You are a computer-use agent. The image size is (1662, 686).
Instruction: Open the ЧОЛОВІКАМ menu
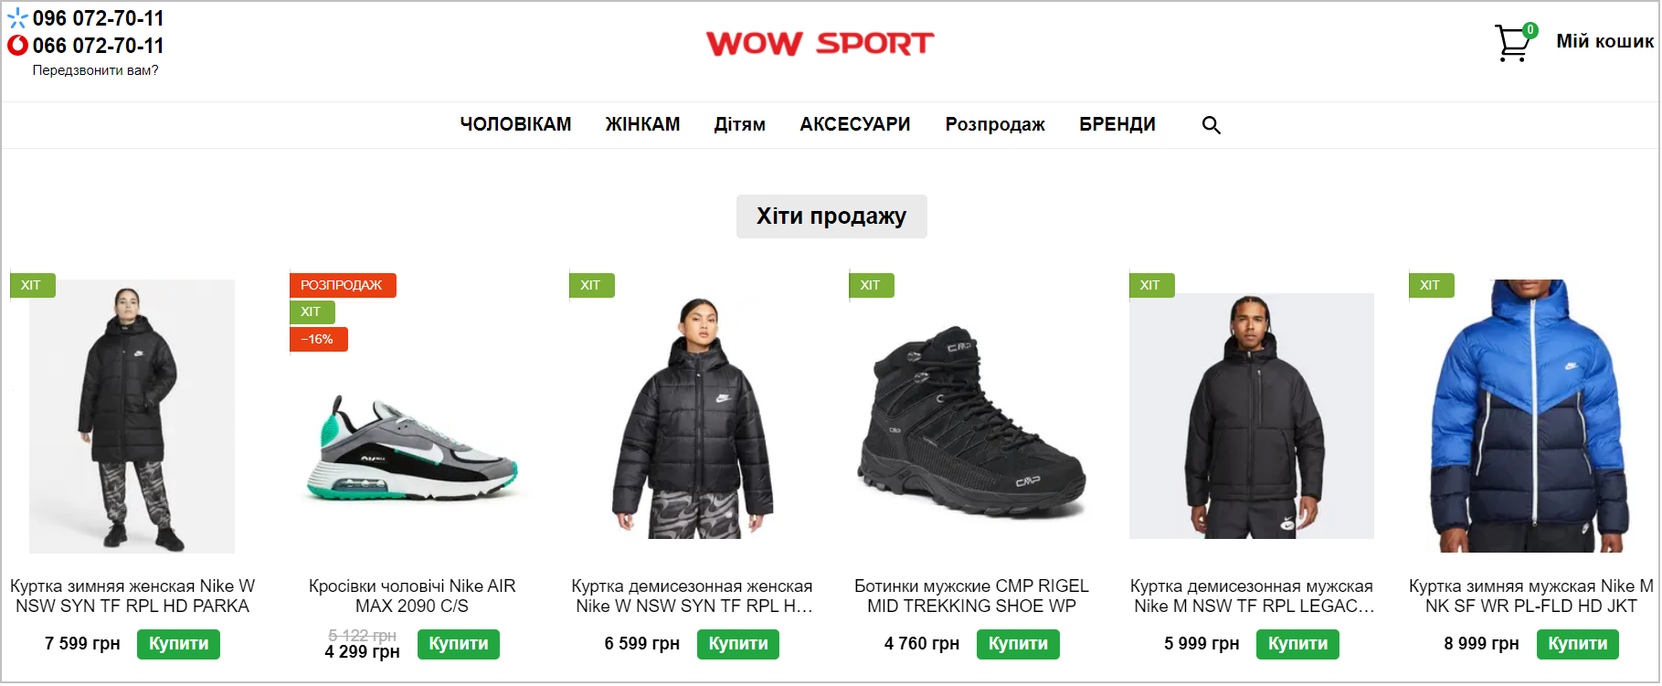click(515, 124)
